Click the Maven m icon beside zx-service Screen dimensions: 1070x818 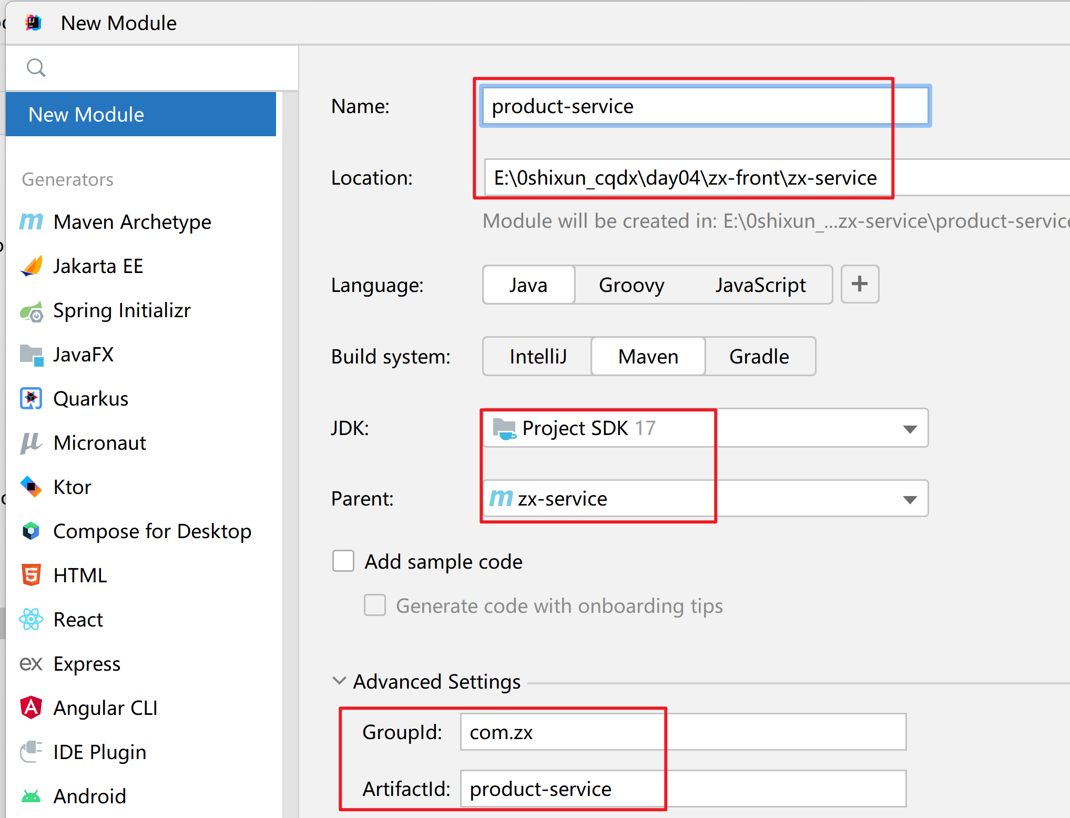tap(501, 497)
